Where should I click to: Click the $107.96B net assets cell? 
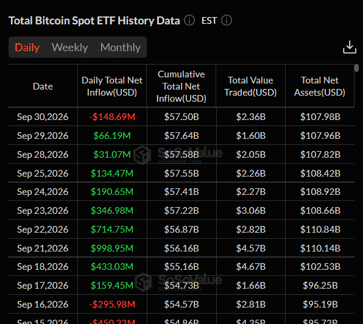click(320, 136)
